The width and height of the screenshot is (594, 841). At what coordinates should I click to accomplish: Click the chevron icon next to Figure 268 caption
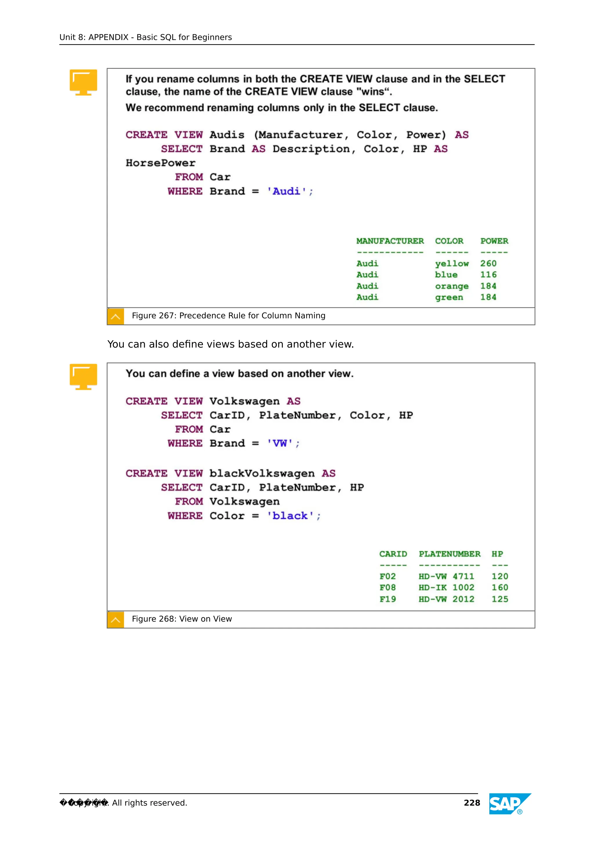[116, 620]
